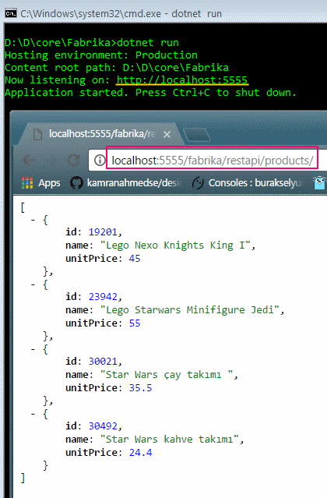This screenshot has width=327, height=498.
Task: Click the "Application started" console line
Action: coord(150,93)
